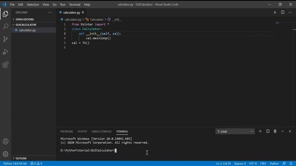The image size is (296, 166).
Task: Change encoding via UTF-8 status item
Action: [x=253, y=163]
